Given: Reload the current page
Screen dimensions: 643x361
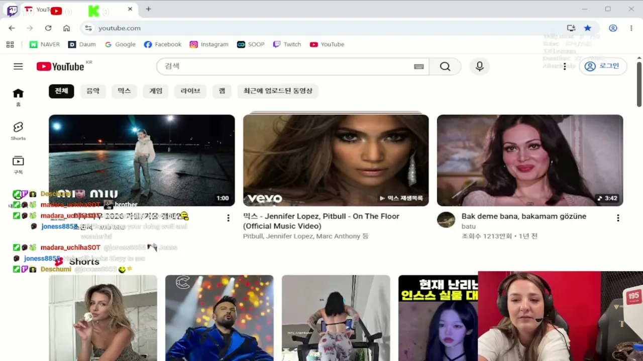Looking at the screenshot, I should pos(48,28).
